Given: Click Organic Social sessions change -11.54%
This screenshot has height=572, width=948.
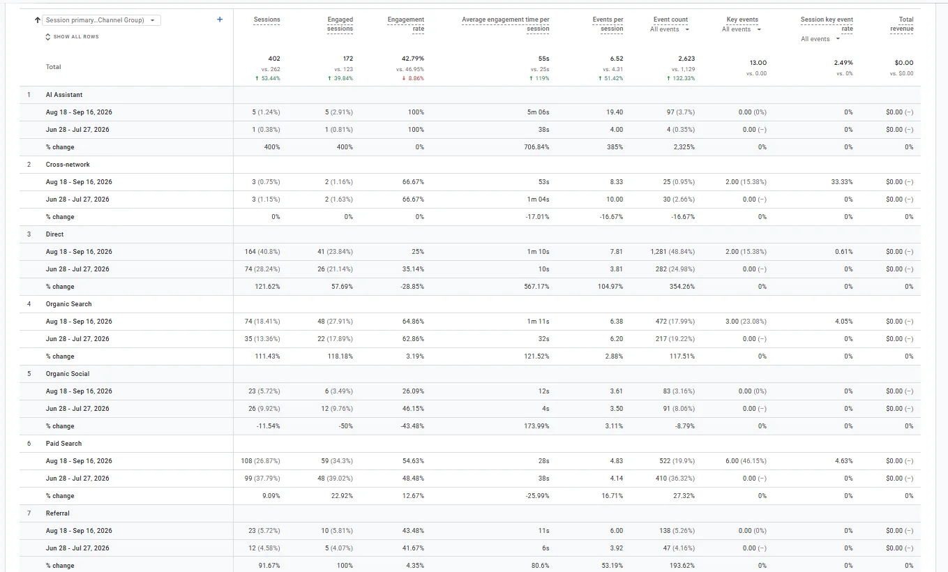Looking at the screenshot, I should 269,426.
